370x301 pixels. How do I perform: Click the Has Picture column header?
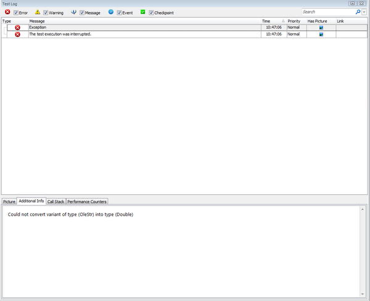(321, 21)
